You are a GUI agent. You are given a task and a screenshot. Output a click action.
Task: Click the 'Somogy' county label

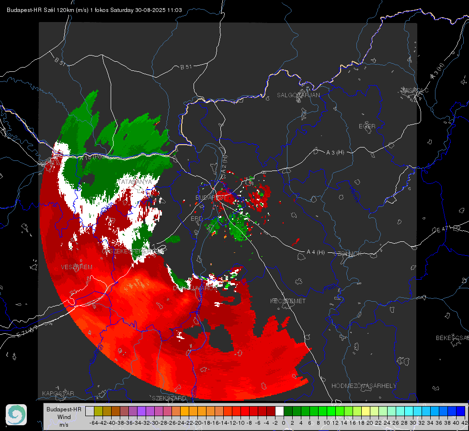[x=96, y=353]
